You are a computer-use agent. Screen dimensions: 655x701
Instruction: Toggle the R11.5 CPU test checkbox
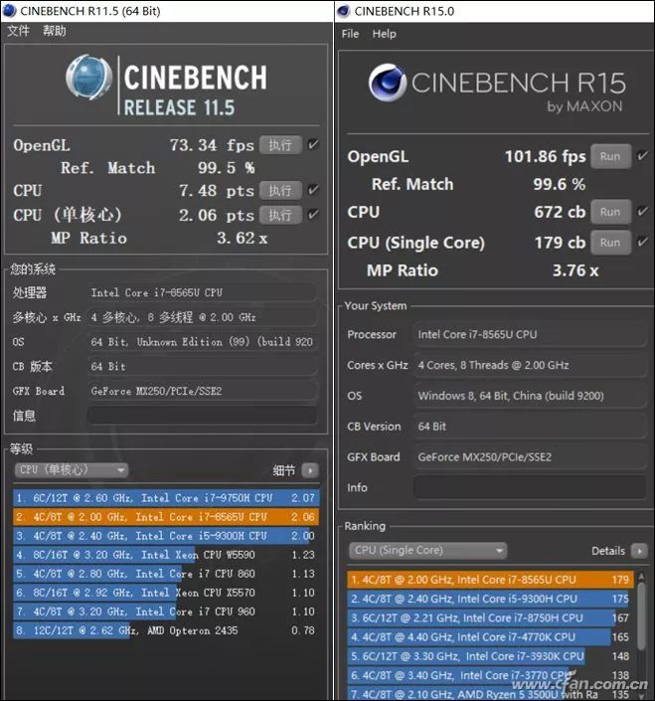coord(313,190)
